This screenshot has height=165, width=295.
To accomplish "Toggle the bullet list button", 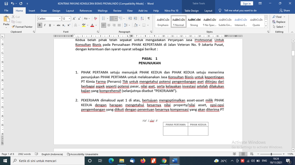I will pyautogui.click(x=104, y=18).
